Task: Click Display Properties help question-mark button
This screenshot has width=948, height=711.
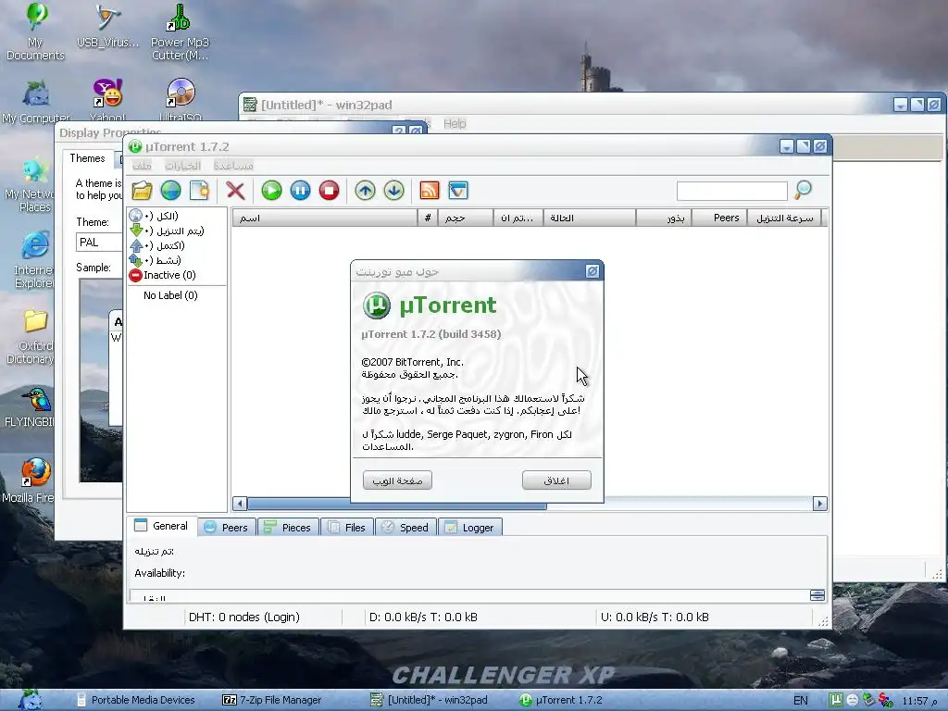Action: [398, 130]
